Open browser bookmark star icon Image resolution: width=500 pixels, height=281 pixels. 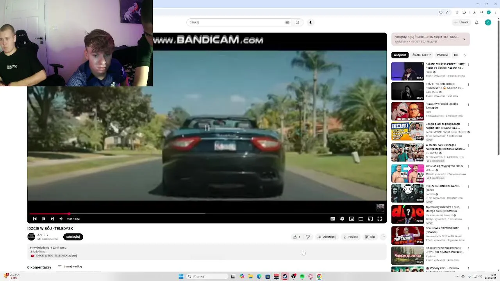447,12
